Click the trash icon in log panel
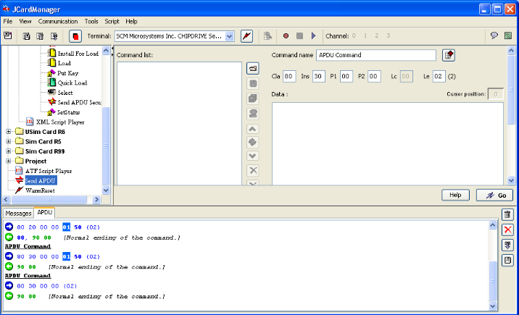 tap(508, 215)
